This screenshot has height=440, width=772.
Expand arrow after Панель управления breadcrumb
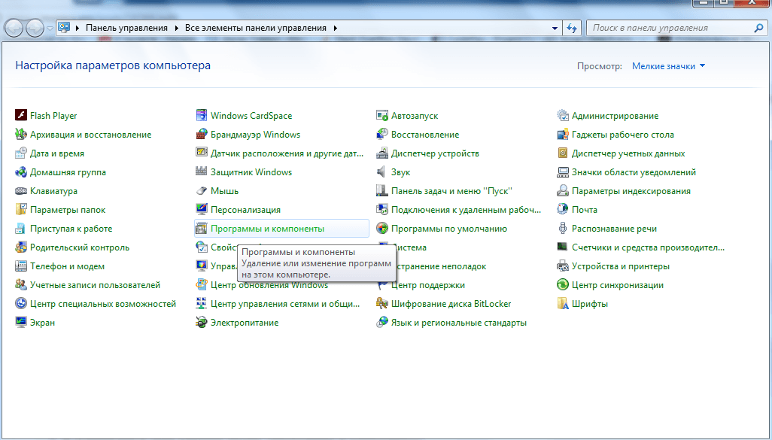178,28
